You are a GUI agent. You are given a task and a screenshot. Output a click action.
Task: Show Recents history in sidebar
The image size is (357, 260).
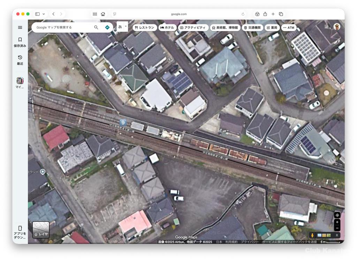(20, 57)
